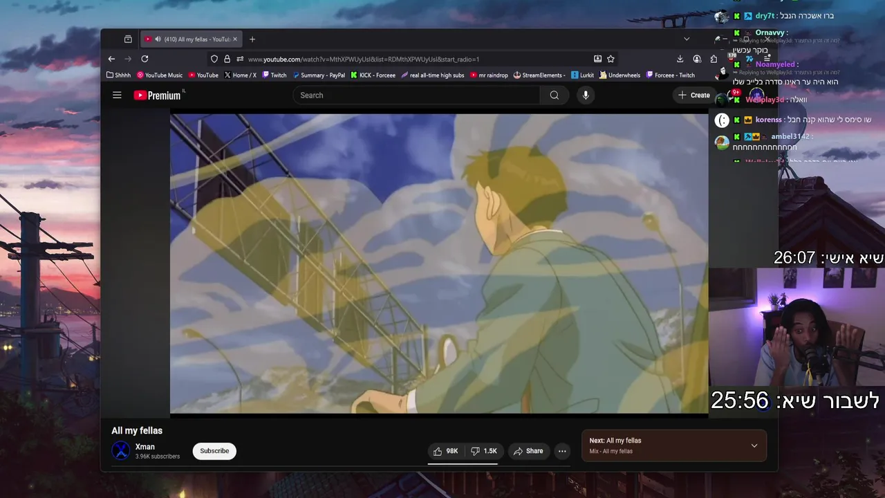Expand the Next: All my fellas queue

click(754, 445)
